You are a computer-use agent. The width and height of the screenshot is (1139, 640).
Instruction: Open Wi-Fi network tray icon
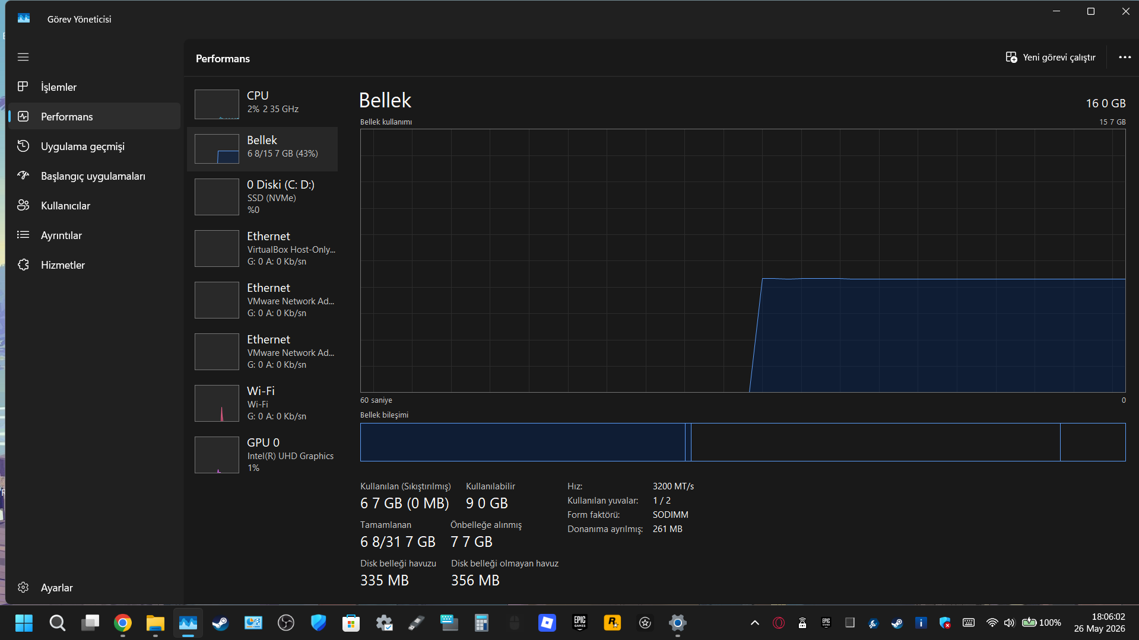(992, 623)
